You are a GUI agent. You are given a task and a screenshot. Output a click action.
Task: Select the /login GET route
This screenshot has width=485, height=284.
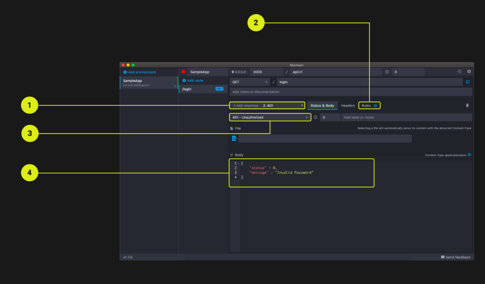pyautogui.click(x=203, y=89)
